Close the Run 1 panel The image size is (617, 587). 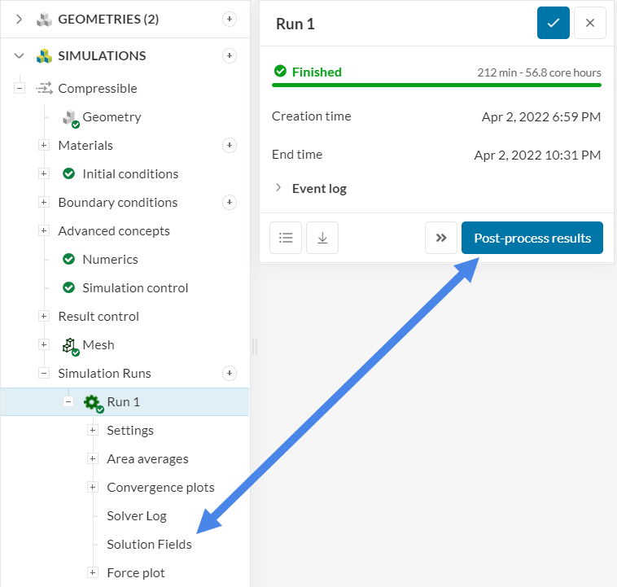pos(590,24)
